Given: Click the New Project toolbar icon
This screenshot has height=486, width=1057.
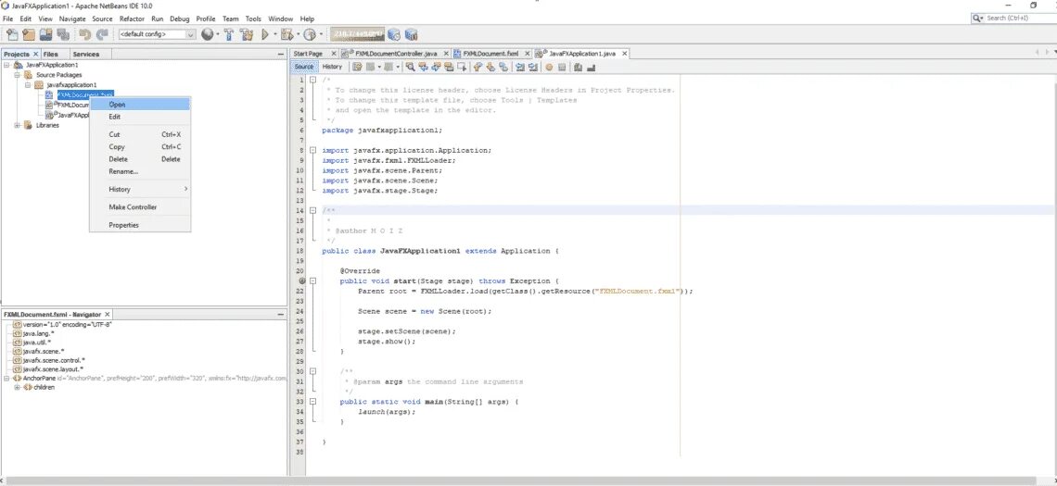Looking at the screenshot, I should click(x=29, y=34).
